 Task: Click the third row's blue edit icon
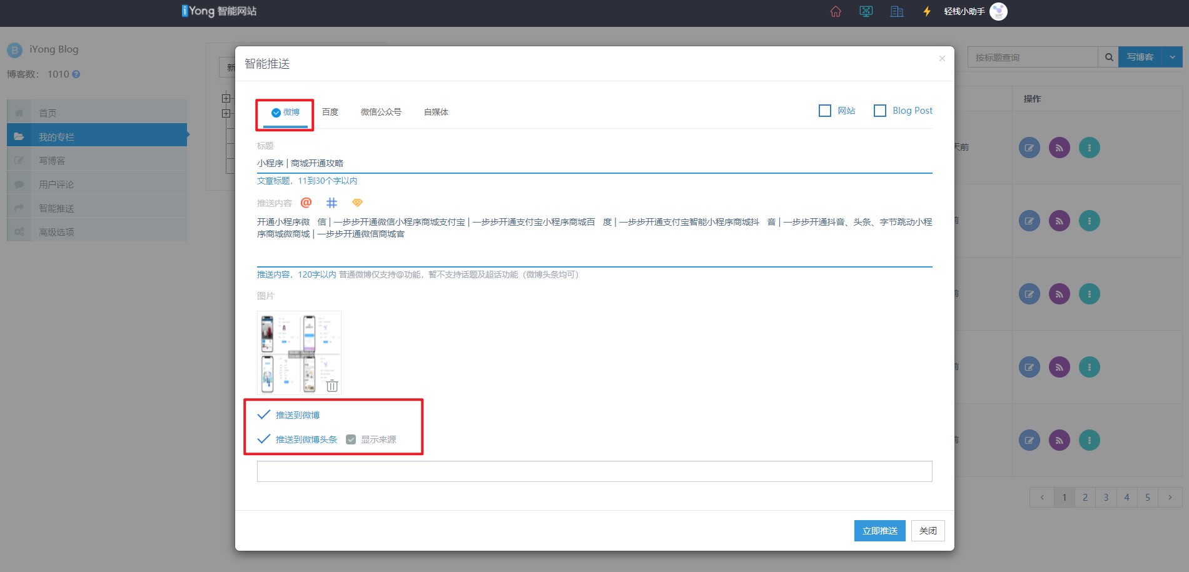click(1030, 294)
